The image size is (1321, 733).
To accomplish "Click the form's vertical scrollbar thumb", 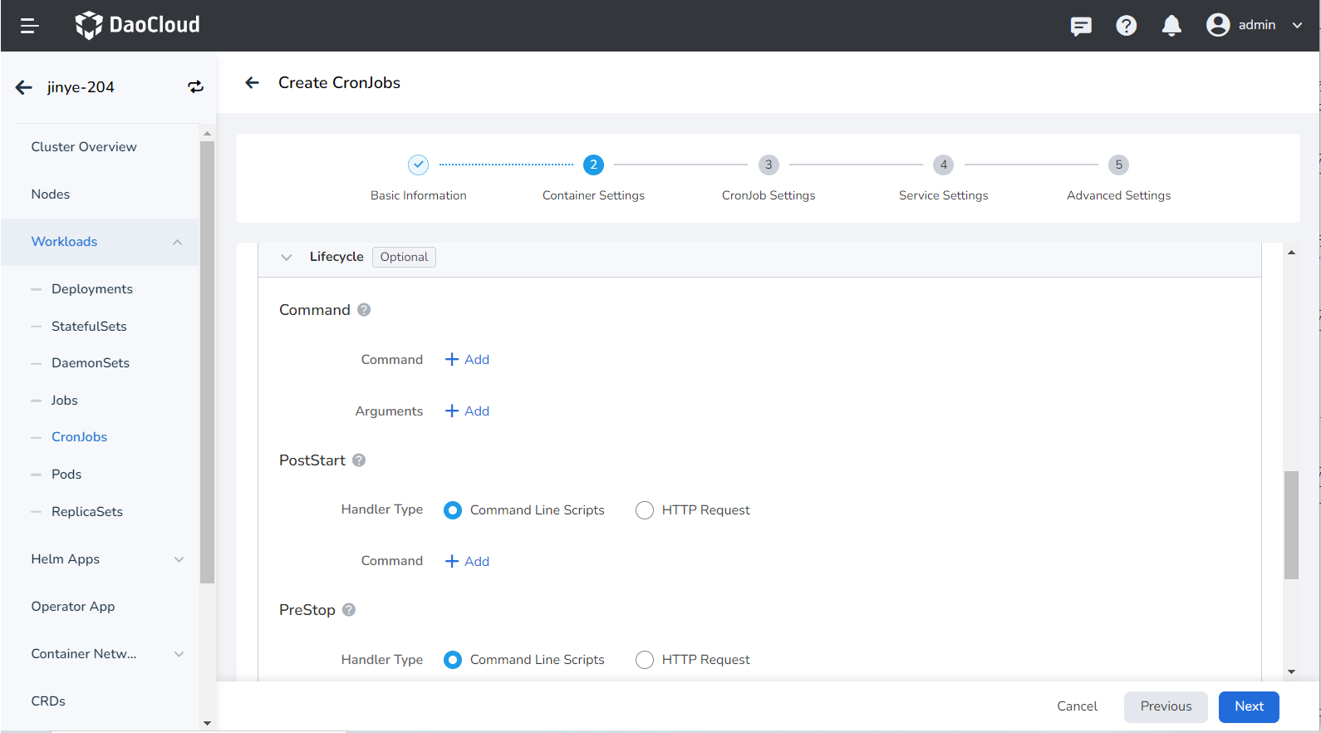I will pyautogui.click(x=1291, y=524).
